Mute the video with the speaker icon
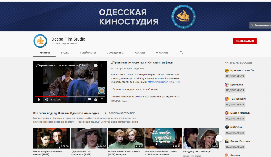This screenshot has width=271, height=157. point(47,100)
